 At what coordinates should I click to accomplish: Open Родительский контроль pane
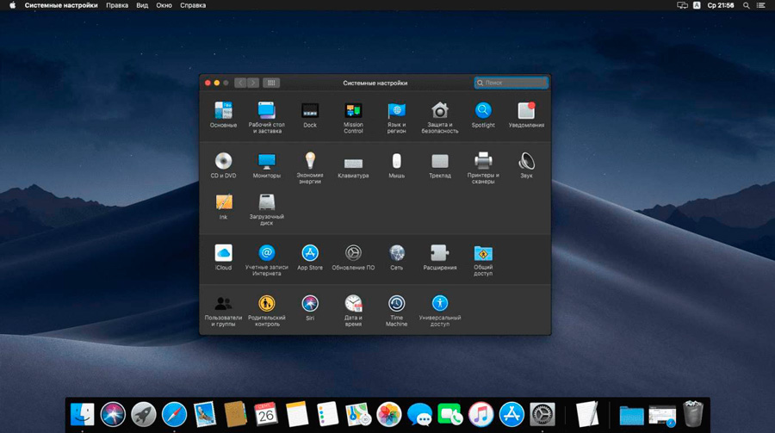266,311
